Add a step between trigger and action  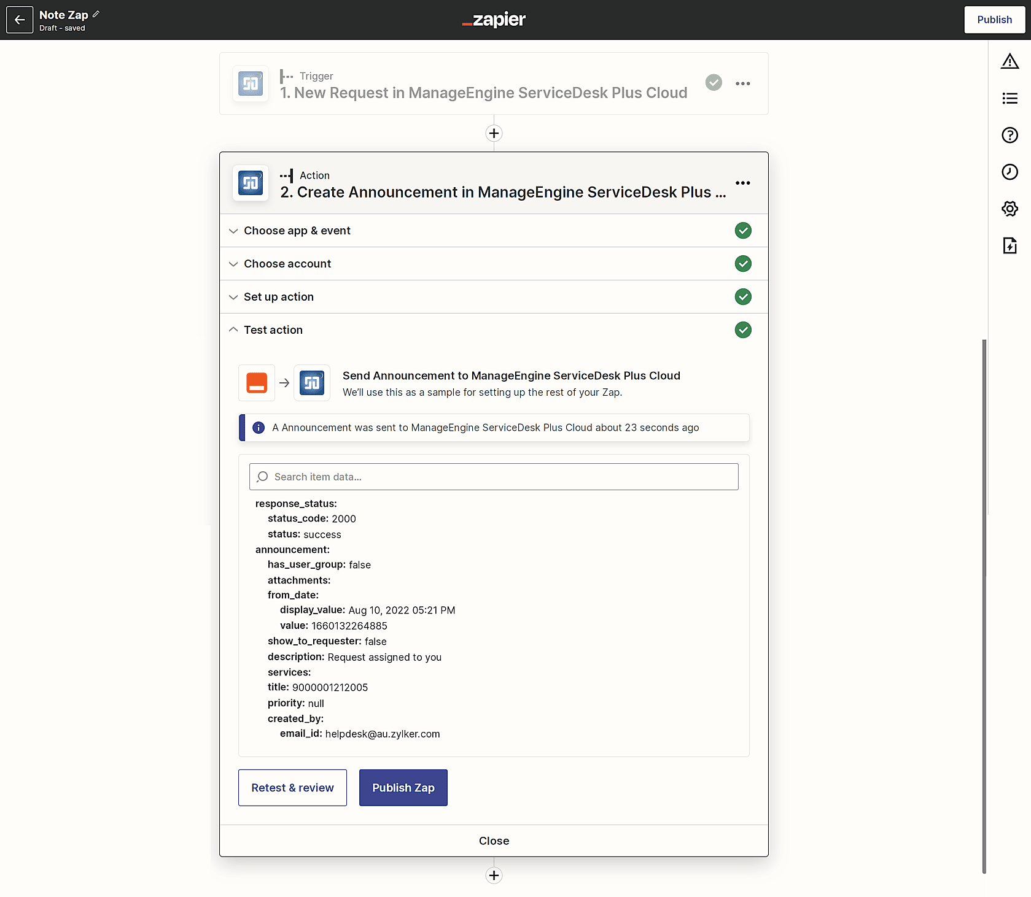(494, 133)
